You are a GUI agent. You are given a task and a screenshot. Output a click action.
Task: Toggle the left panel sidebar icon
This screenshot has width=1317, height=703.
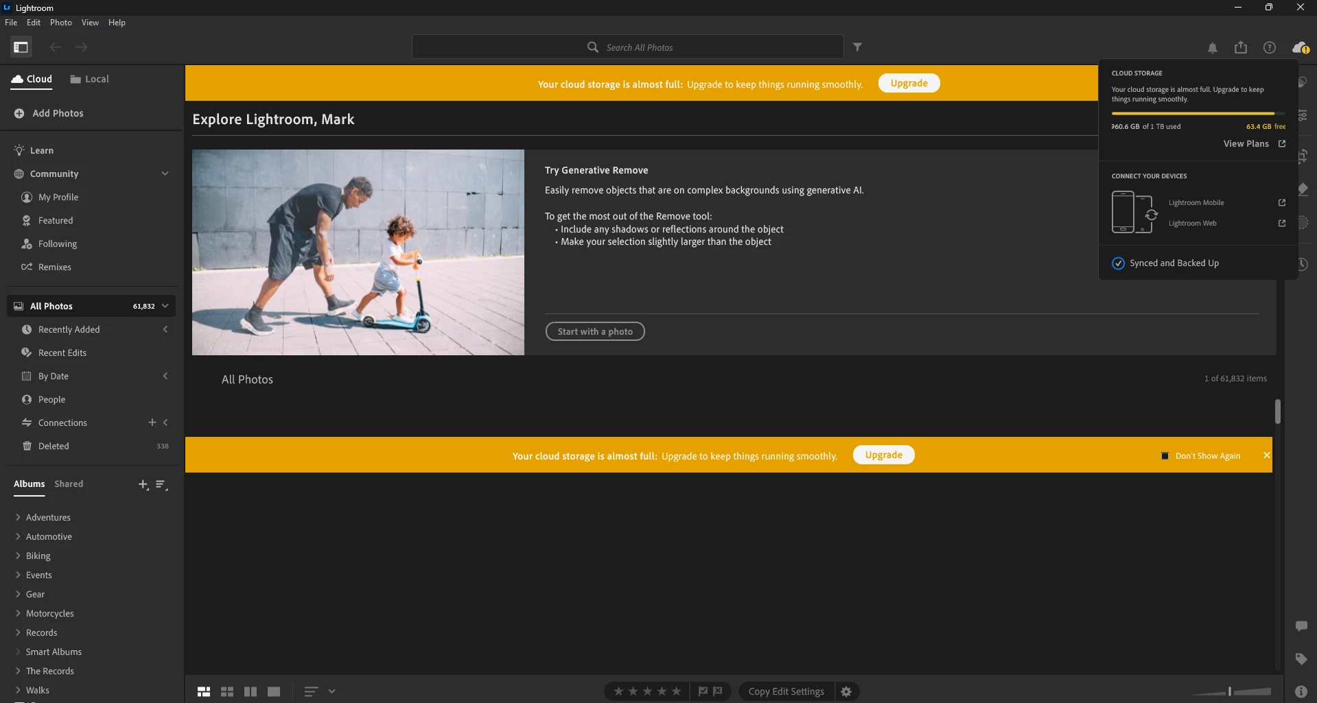coord(21,47)
